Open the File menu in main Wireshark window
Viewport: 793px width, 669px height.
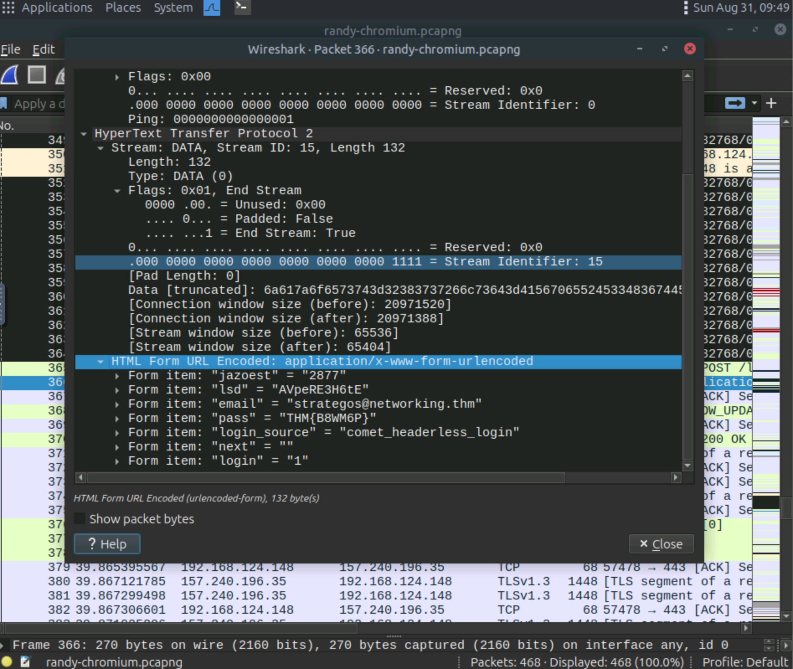[x=10, y=49]
